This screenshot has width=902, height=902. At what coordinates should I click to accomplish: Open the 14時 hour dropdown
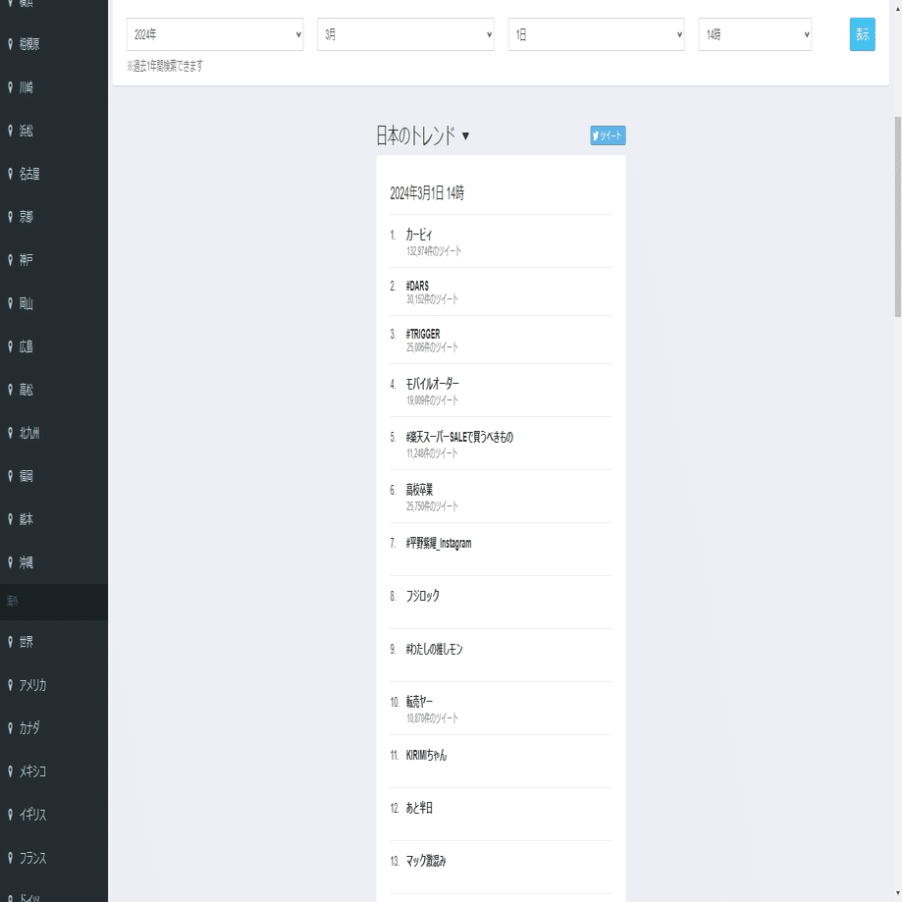pos(755,34)
